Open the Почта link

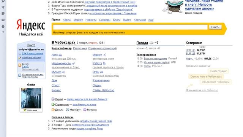[x=31, y=45]
